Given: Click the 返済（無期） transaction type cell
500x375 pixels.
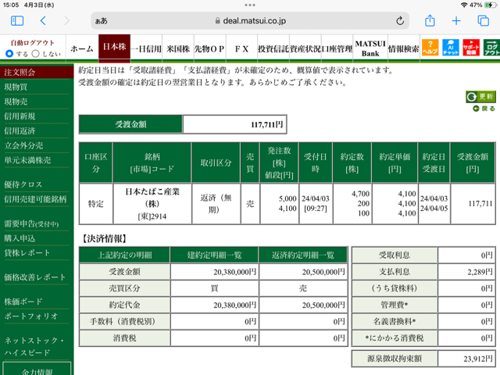Looking at the screenshot, I should [x=216, y=204].
